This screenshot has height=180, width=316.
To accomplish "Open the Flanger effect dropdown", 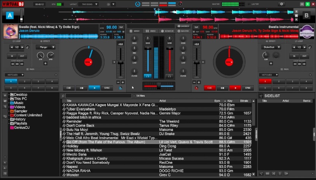I will click(46, 47).
